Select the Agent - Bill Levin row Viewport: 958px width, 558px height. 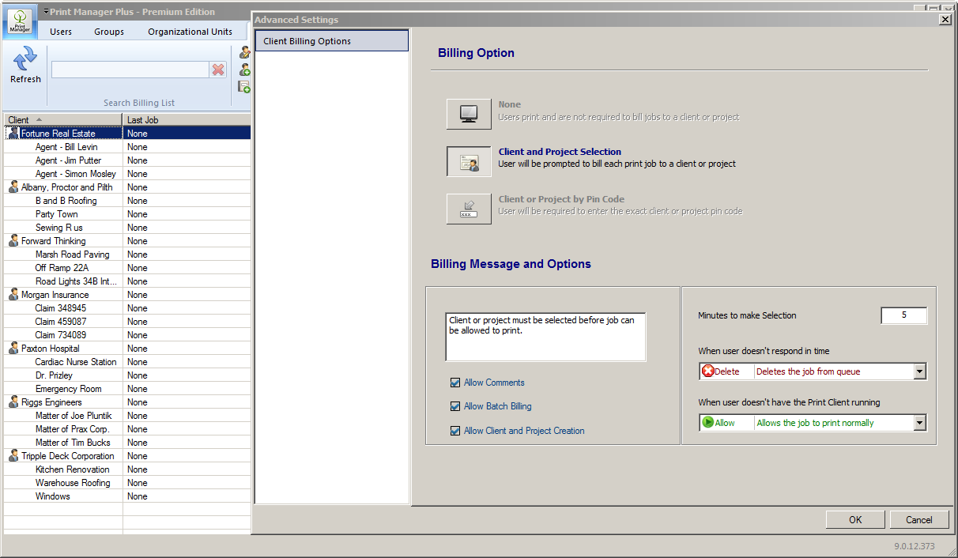pyautogui.click(x=127, y=147)
